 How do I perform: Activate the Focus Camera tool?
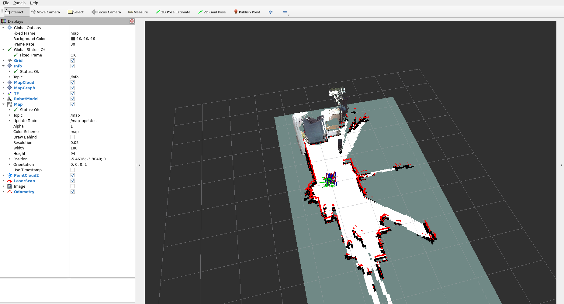coord(106,12)
